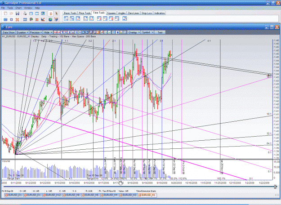Open the Help menu
Screen dimensions: 281x205
pyautogui.click(x=37, y=8)
